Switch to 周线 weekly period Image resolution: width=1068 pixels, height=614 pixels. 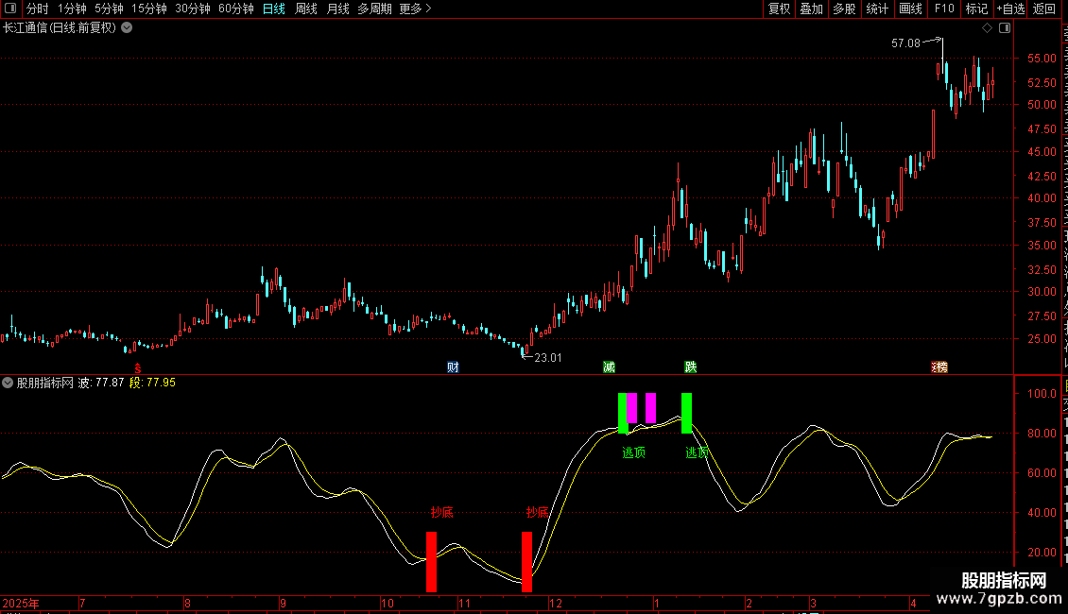306,9
